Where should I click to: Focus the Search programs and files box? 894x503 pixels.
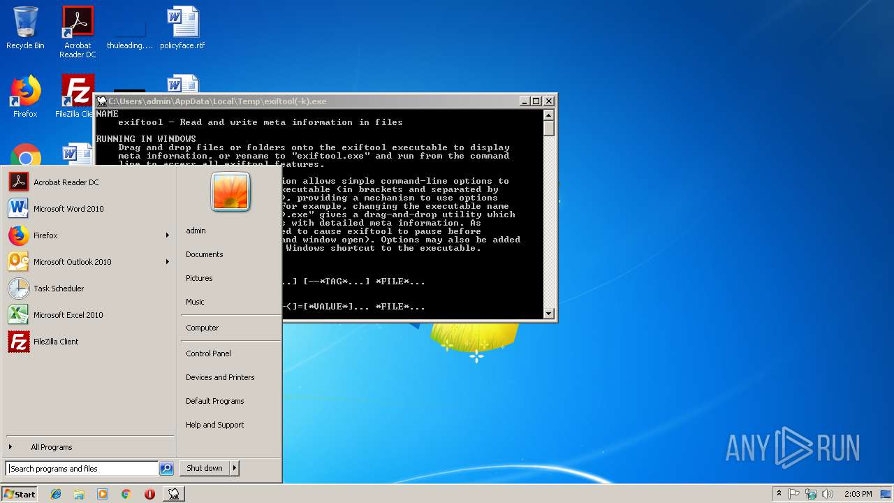point(82,469)
